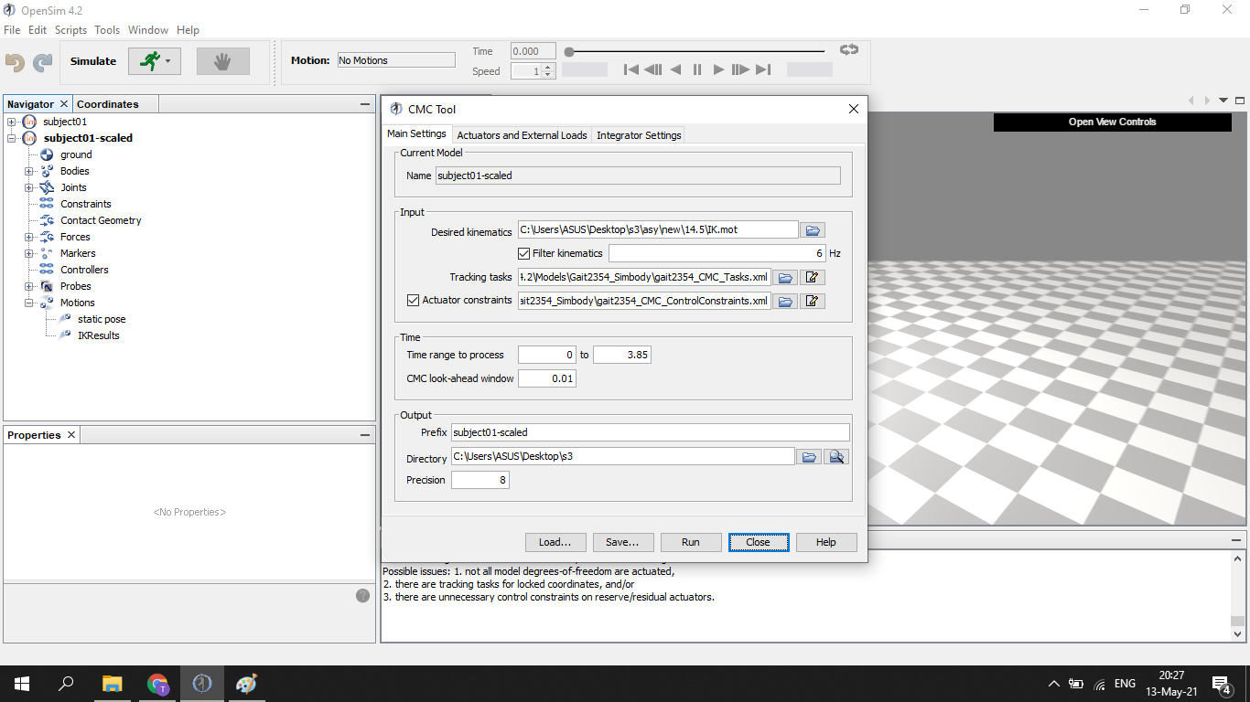1250x702 pixels.
Task: Select Controllers node in Navigator
Action: tap(84, 270)
